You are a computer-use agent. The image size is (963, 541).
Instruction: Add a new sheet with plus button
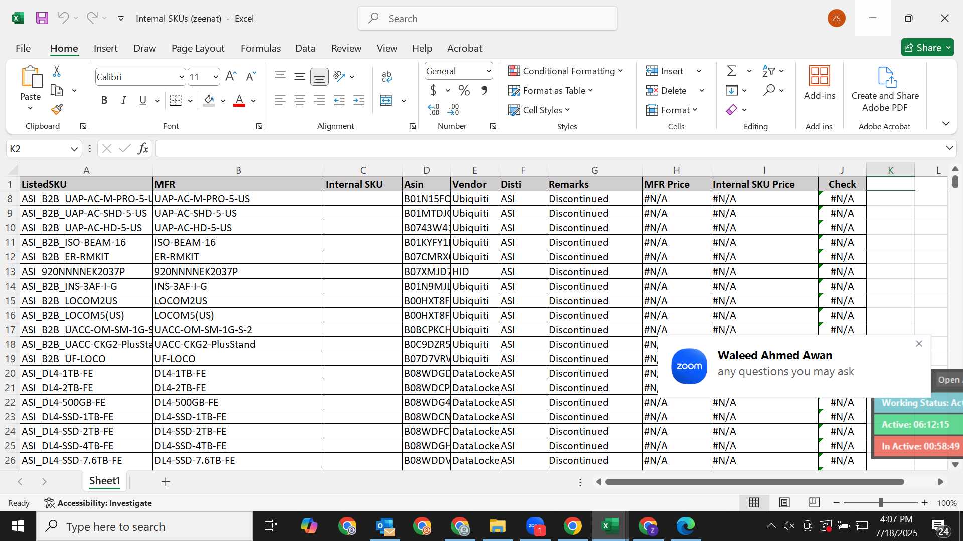point(166,481)
